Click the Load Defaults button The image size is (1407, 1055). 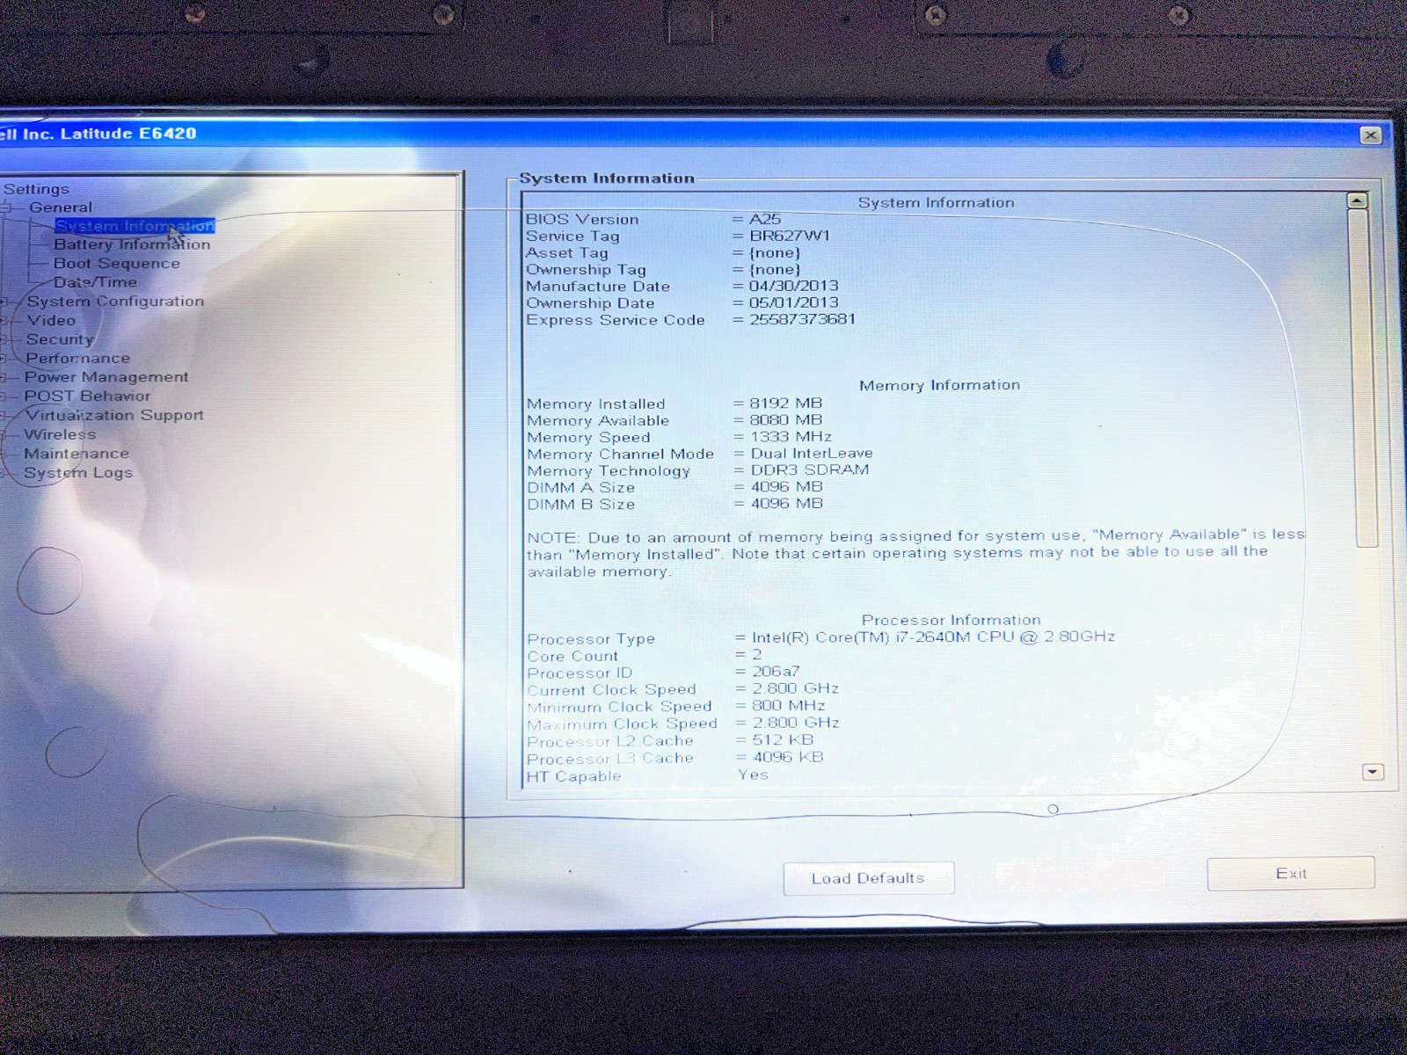tap(869, 878)
